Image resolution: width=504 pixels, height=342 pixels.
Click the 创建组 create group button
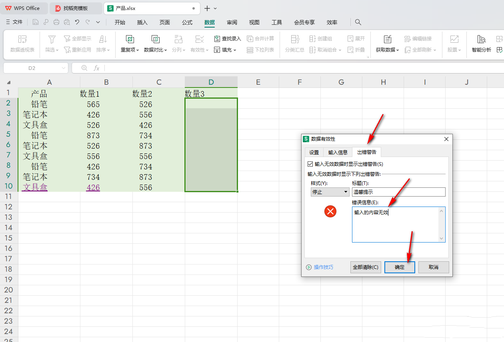click(321, 39)
